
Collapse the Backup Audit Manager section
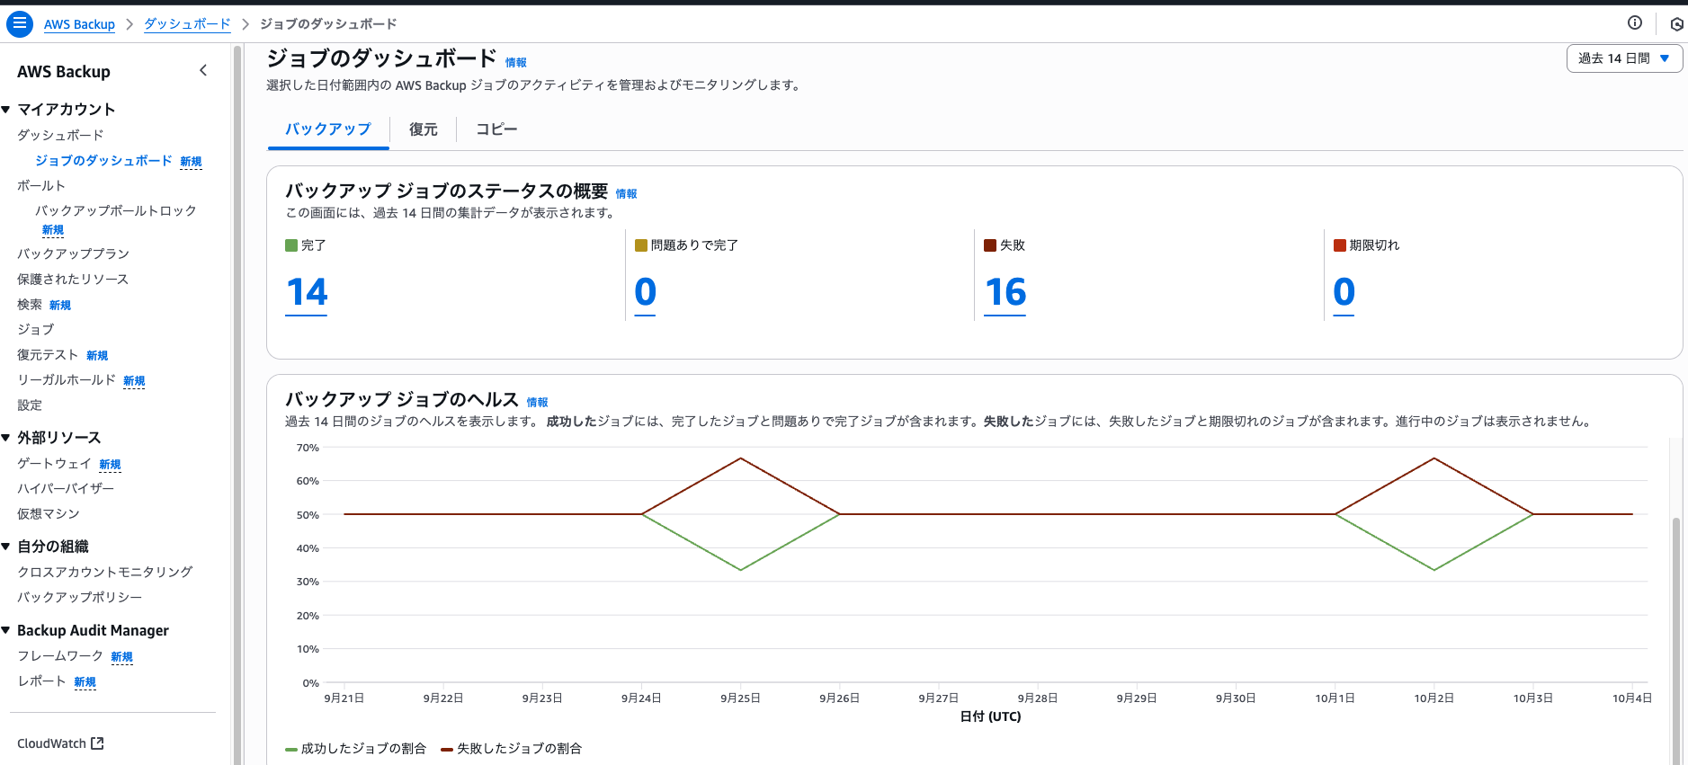(6, 631)
